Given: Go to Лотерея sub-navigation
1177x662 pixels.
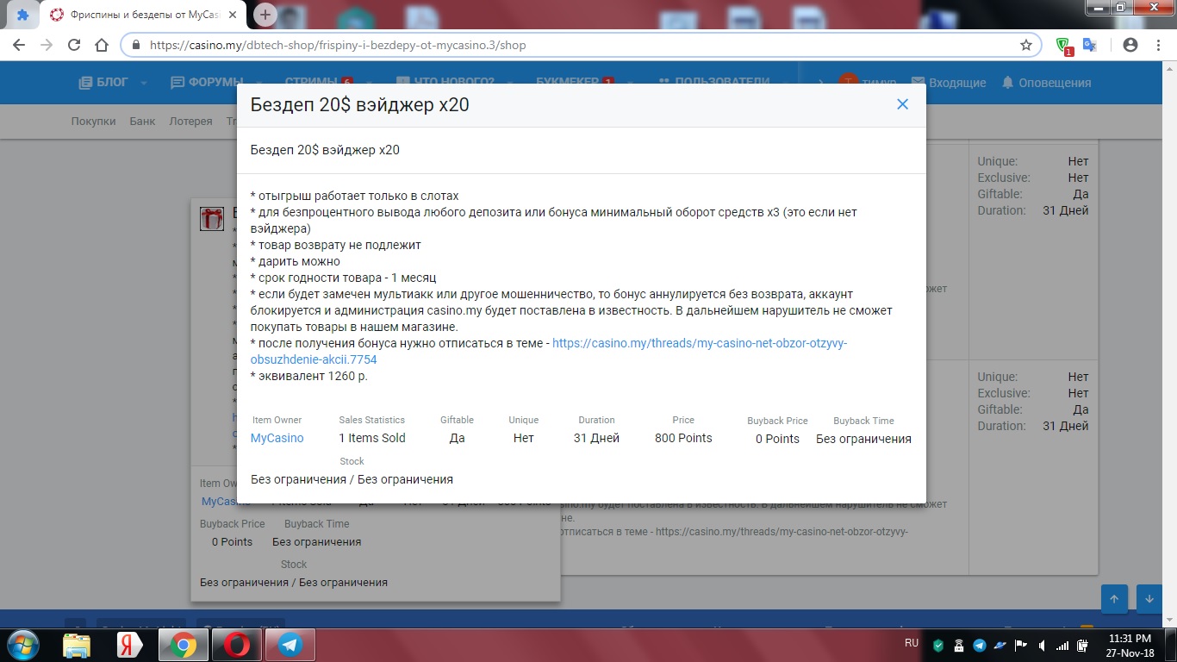Looking at the screenshot, I should pos(190,121).
